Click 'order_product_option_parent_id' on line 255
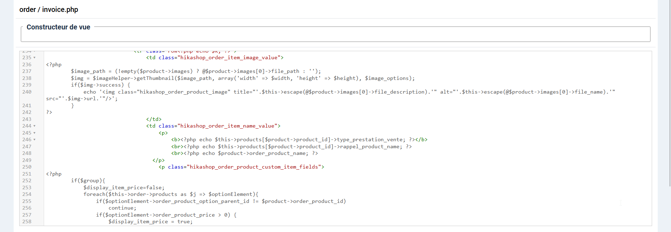This screenshot has width=671, height=232. pos(202,201)
